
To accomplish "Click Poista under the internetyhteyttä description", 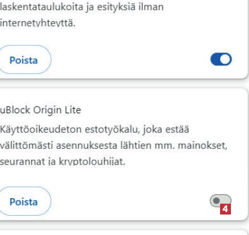I will click(x=24, y=60).
